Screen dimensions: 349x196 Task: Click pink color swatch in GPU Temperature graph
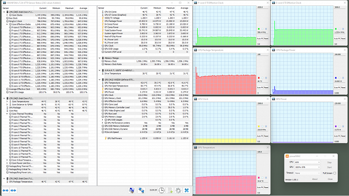[x=259, y=178]
